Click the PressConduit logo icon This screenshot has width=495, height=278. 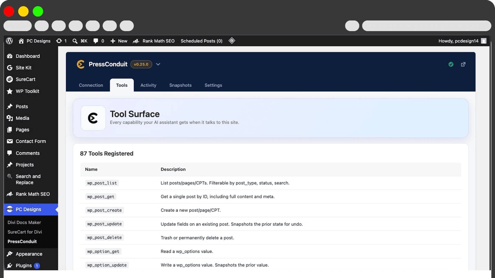(x=81, y=64)
